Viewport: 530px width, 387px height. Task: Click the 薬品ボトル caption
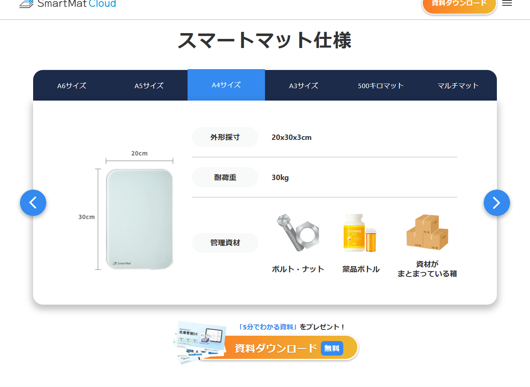click(361, 269)
